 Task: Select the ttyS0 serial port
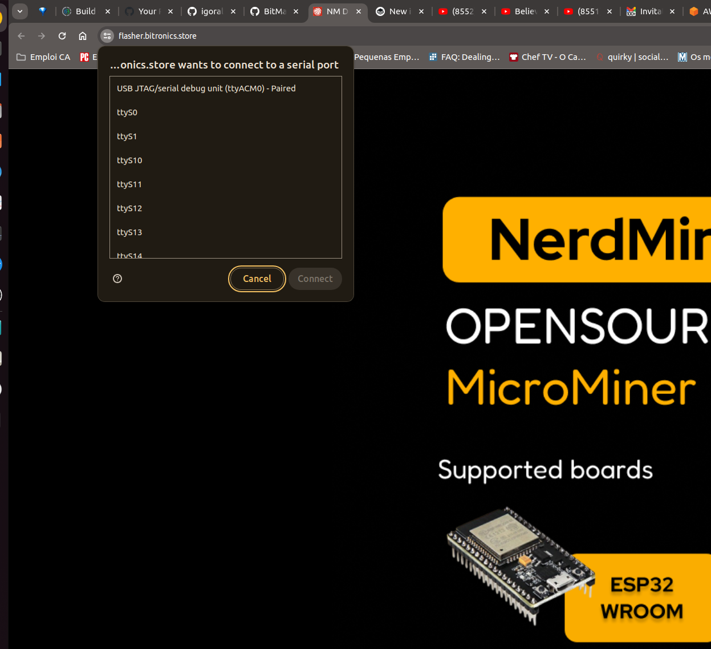pyautogui.click(x=226, y=112)
